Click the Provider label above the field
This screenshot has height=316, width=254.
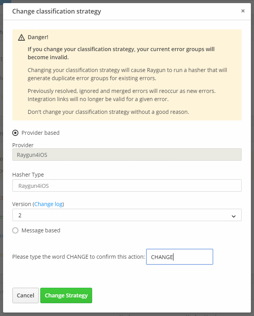[22, 145]
